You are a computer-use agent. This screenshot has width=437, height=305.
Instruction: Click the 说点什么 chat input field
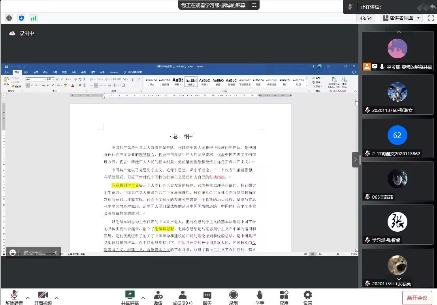[x=35, y=253]
